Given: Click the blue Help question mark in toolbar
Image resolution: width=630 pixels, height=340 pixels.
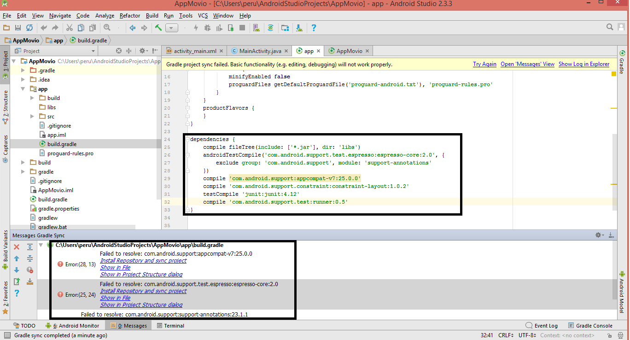Looking at the screenshot, I should click(314, 28).
